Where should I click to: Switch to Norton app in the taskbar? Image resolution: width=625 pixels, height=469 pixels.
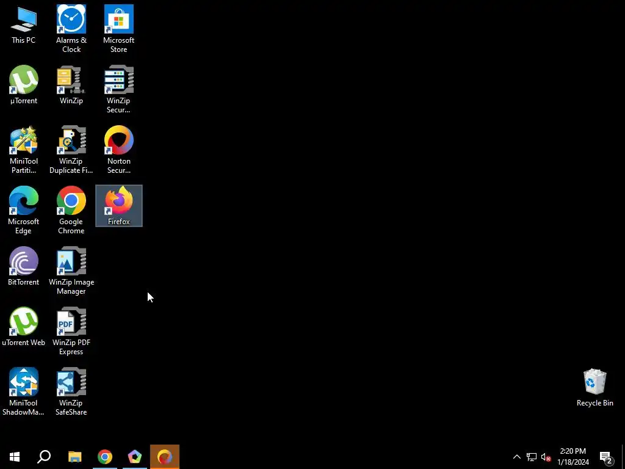coord(165,457)
